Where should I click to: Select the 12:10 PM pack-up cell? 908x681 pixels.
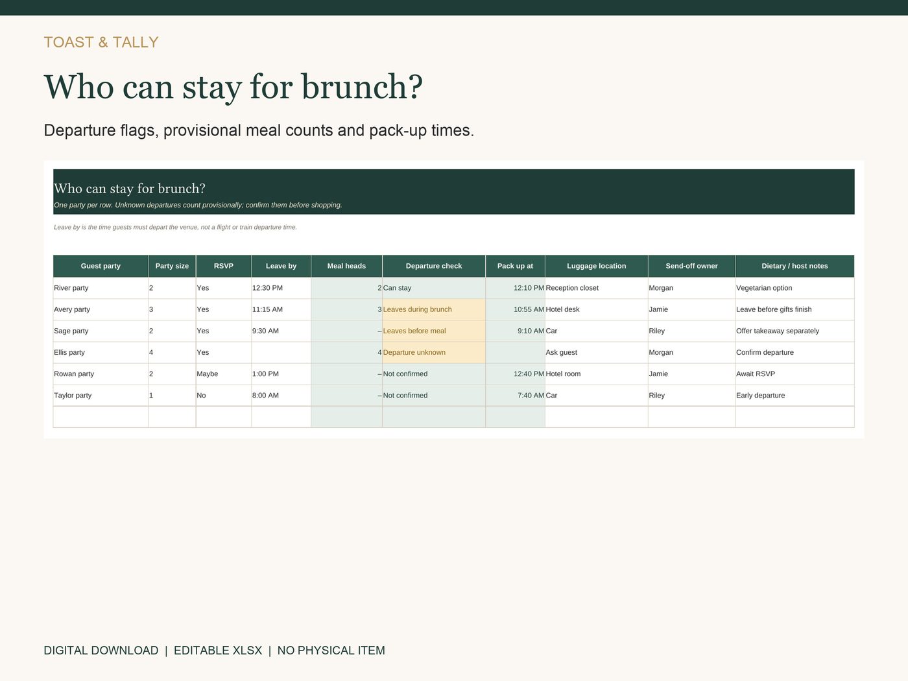tap(516, 288)
